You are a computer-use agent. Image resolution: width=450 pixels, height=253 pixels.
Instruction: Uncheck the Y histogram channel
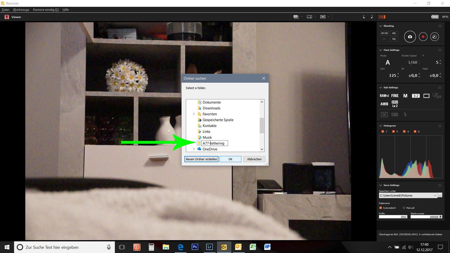tap(382, 132)
